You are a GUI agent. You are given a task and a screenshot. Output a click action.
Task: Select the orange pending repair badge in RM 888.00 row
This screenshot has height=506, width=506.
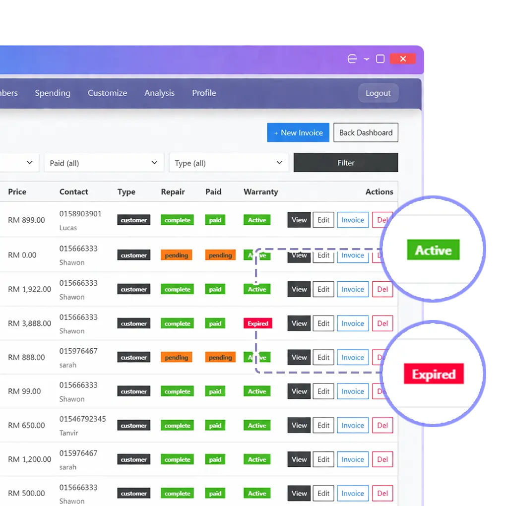point(176,357)
